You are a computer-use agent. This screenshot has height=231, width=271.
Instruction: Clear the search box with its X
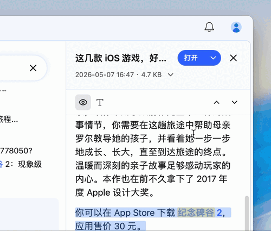[33, 68]
